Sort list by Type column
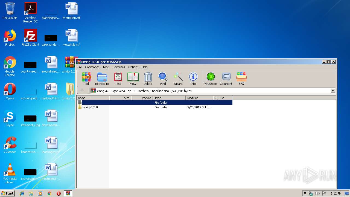Viewport: 350px width, 197px height. (170, 98)
